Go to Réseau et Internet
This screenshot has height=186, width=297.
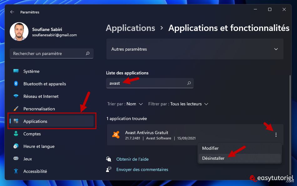click(52, 96)
